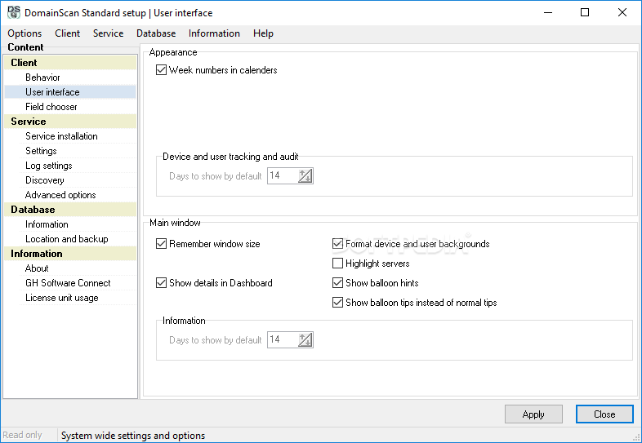
Task: Open Advanced options page
Action: point(70,195)
